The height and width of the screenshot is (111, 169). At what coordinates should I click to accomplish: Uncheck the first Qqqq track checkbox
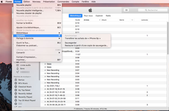pos(45,64)
